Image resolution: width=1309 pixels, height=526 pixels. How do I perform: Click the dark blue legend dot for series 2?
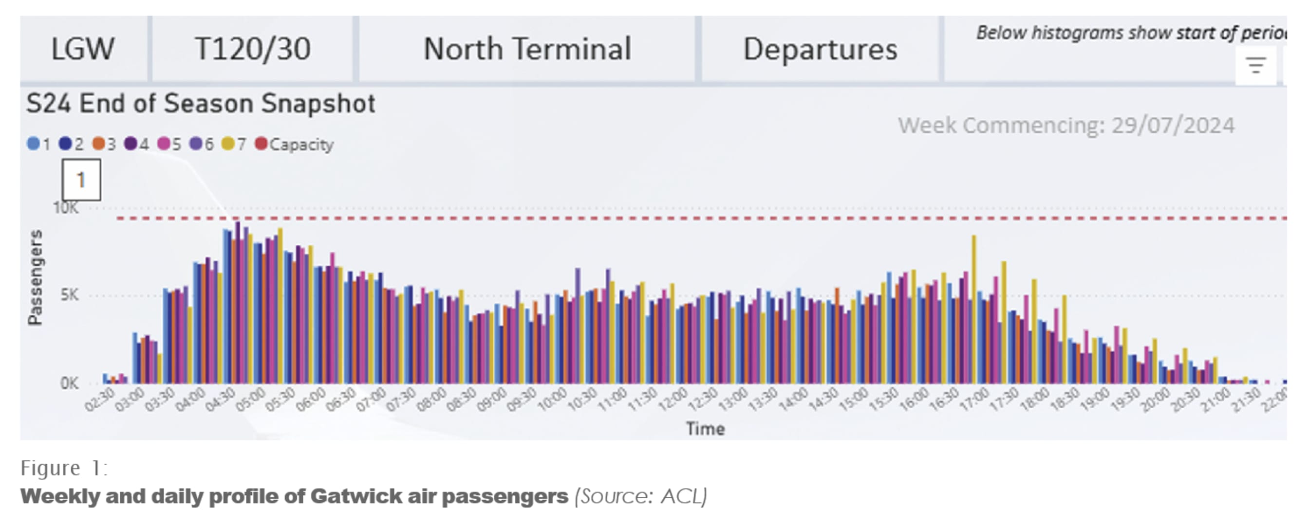point(65,144)
